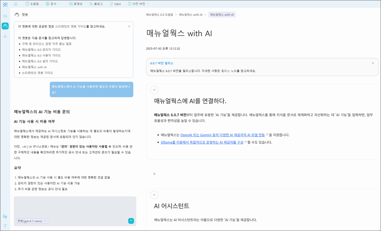The image size is (381, 231).
Task: Click the heading 매뉴얼웍스에 AI를 연결하다.
Action: point(190,101)
